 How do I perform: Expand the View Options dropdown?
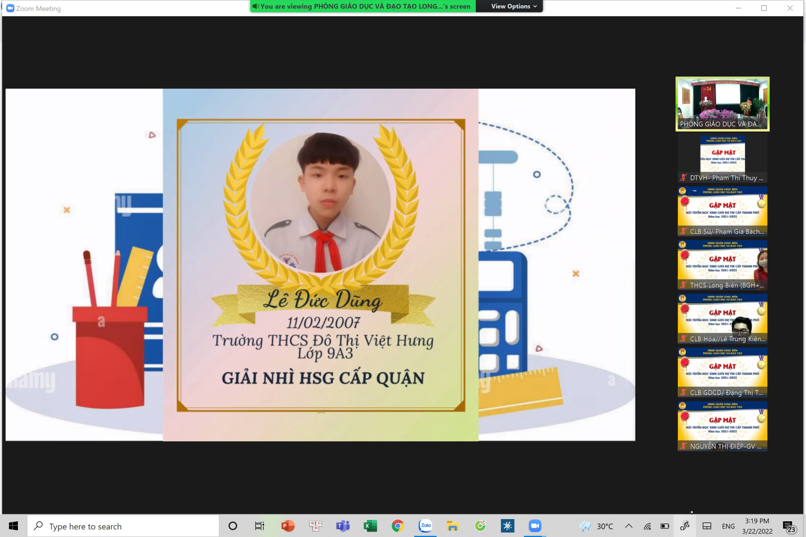(x=514, y=6)
